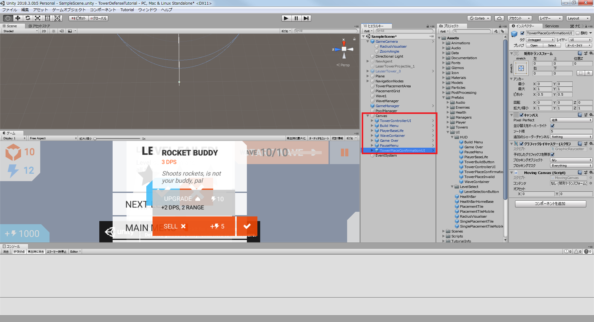Toggle Pivot handle position mode
The height and width of the screenshot is (322, 594).
click(79, 18)
